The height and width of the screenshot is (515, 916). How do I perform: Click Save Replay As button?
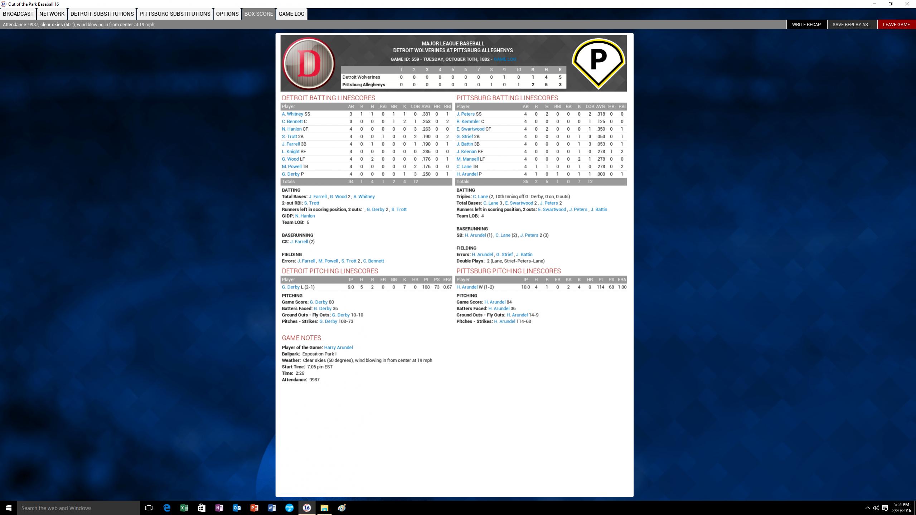click(852, 24)
